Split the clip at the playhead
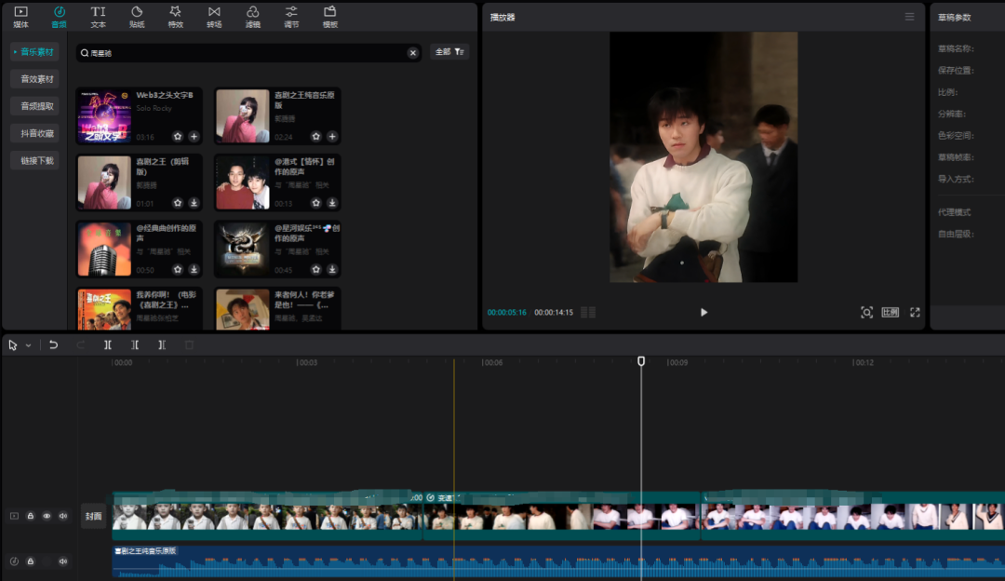1005x581 pixels. pos(108,345)
